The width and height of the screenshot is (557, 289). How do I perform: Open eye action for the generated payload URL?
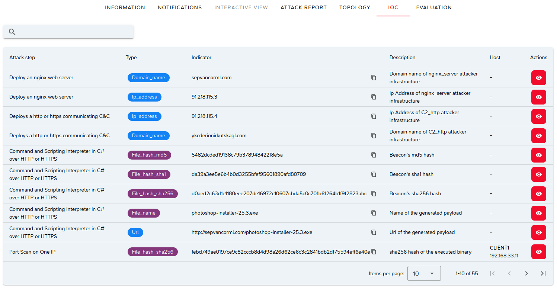(538, 232)
